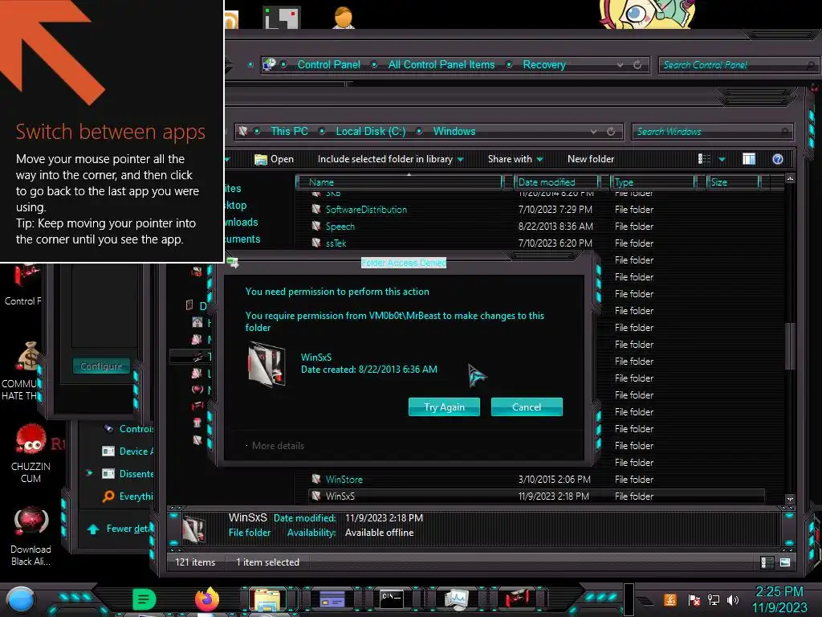
Task: Click the file list scroll down arrow
Action: pyautogui.click(x=790, y=498)
